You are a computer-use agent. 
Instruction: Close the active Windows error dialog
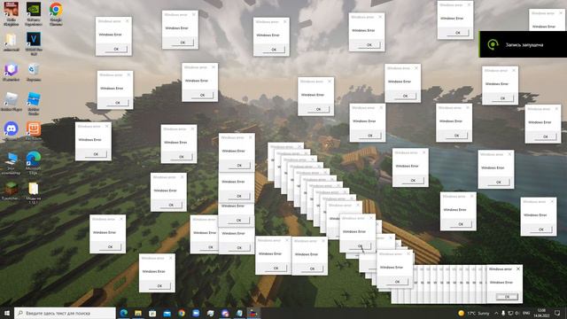pyautogui.click(x=518, y=269)
